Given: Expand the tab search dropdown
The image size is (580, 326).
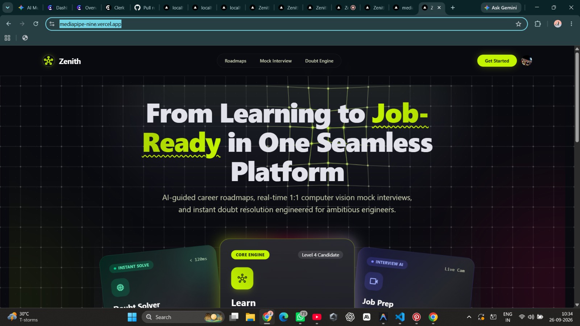Looking at the screenshot, I should click(x=7, y=8).
